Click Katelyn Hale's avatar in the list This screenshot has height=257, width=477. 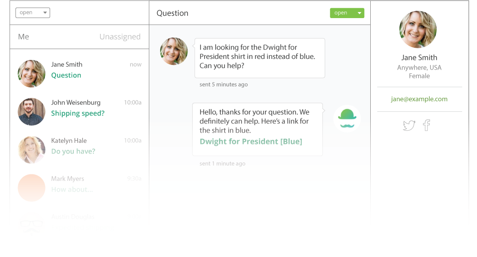32,150
